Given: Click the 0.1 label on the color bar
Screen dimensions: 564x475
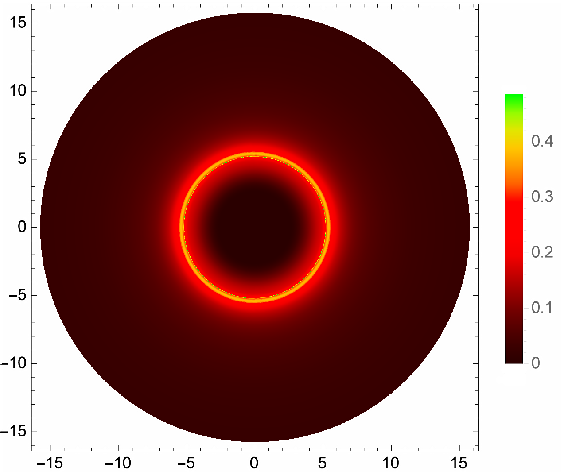Looking at the screenshot, I should pyautogui.click(x=542, y=307).
